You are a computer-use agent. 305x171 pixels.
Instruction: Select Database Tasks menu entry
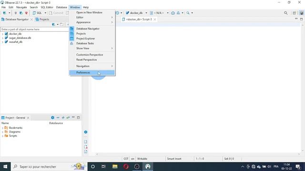92,43
